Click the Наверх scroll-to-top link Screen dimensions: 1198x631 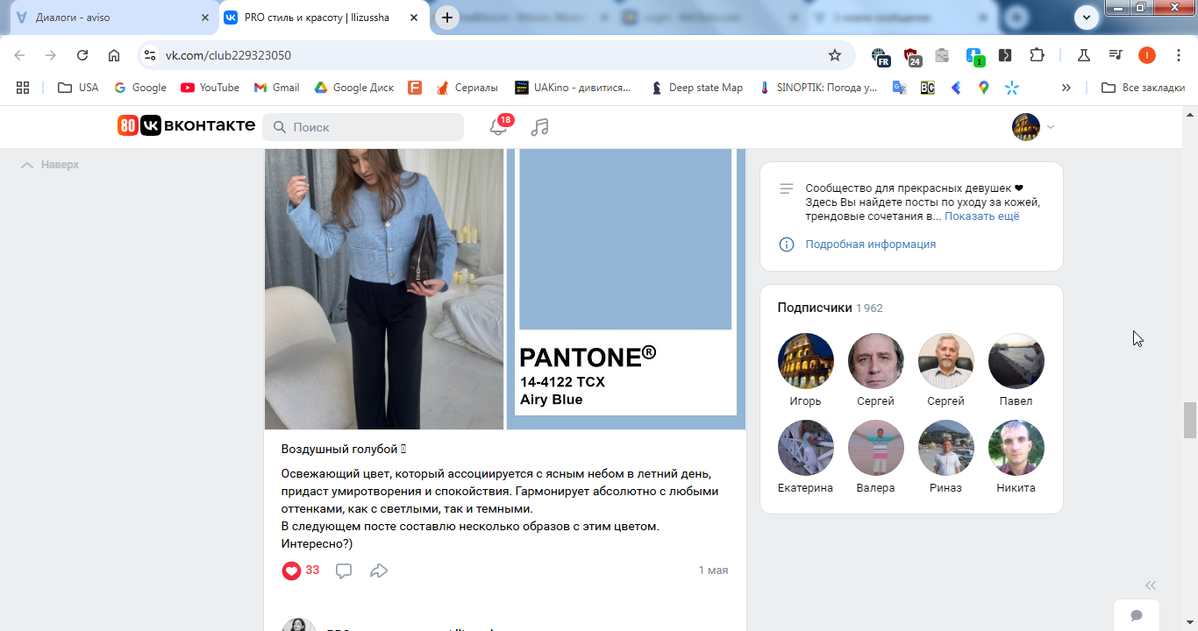click(50, 165)
